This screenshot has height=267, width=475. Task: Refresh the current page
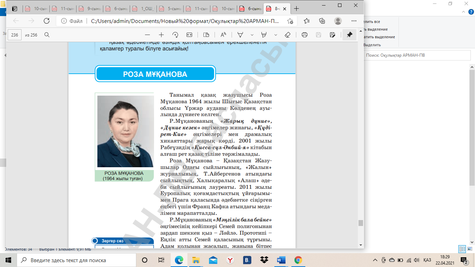(46, 21)
